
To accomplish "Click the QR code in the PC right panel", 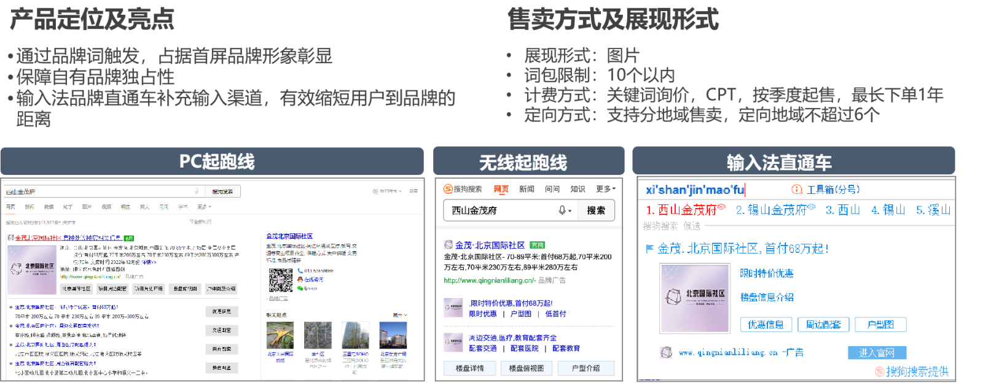I will click(x=280, y=280).
